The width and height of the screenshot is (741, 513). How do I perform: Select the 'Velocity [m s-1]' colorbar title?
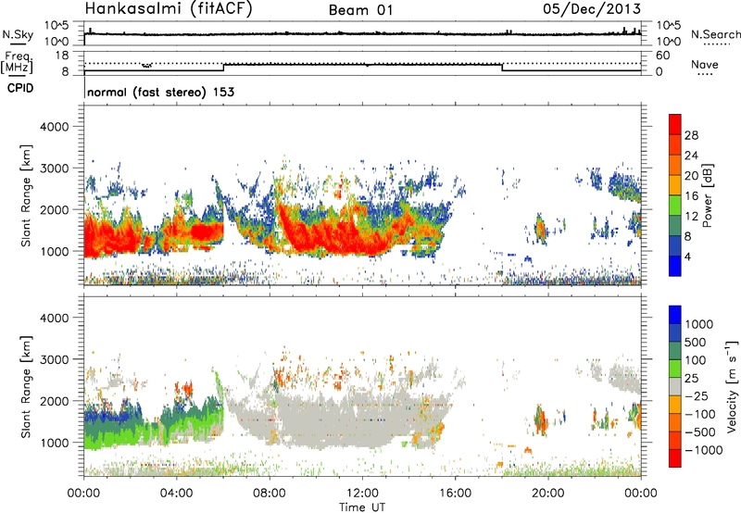pos(732,386)
